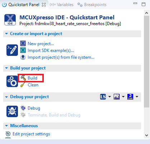The height and width of the screenshot is (144, 150).
Task: Collapse the Build your project section
Action: tap(6, 68)
